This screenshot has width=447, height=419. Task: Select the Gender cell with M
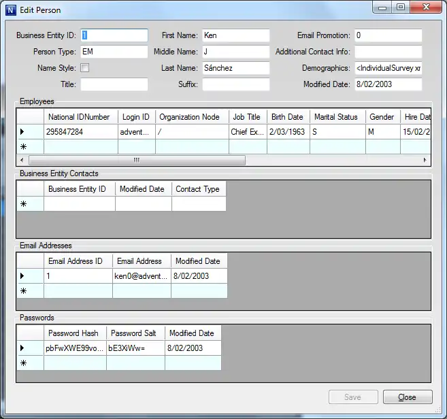point(383,132)
